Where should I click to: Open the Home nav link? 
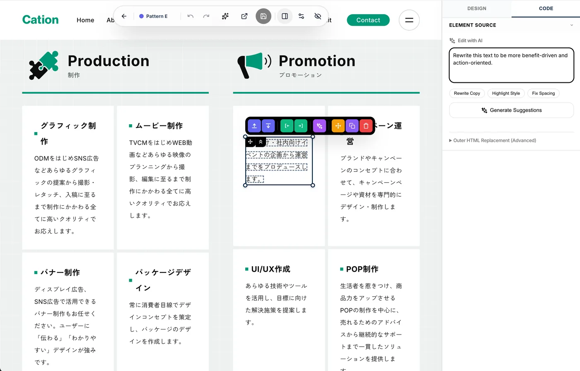[85, 20]
